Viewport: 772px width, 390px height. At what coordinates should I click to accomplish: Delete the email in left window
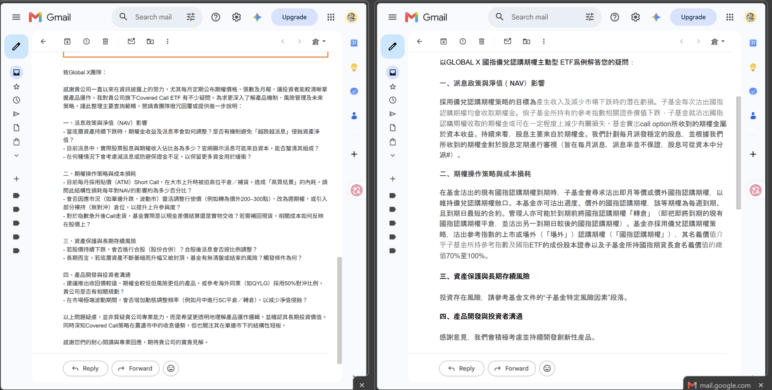point(105,41)
